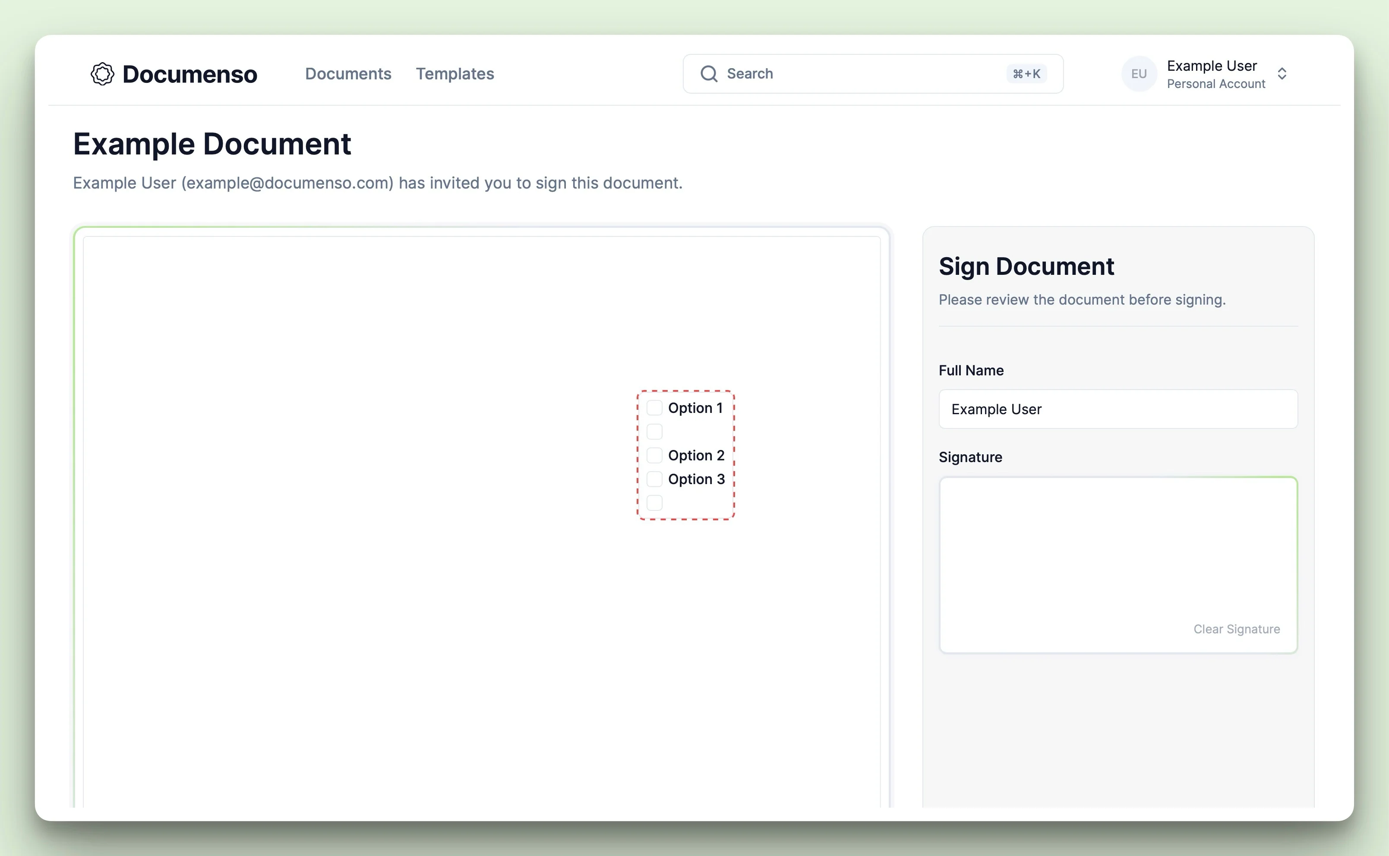Expand the Example User account dropdown
1389x856 pixels.
tap(1283, 73)
